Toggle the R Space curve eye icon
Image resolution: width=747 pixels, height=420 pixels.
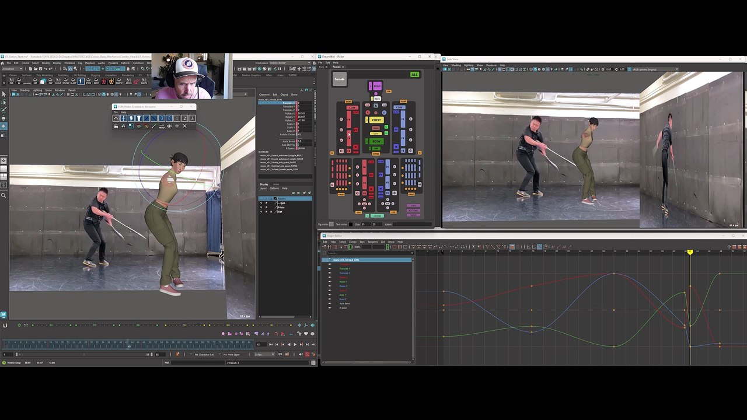pyautogui.click(x=330, y=307)
